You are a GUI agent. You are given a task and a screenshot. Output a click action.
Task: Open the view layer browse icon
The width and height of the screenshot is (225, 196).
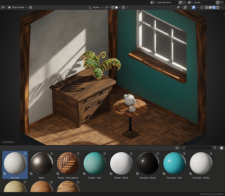click(x=190, y=2)
